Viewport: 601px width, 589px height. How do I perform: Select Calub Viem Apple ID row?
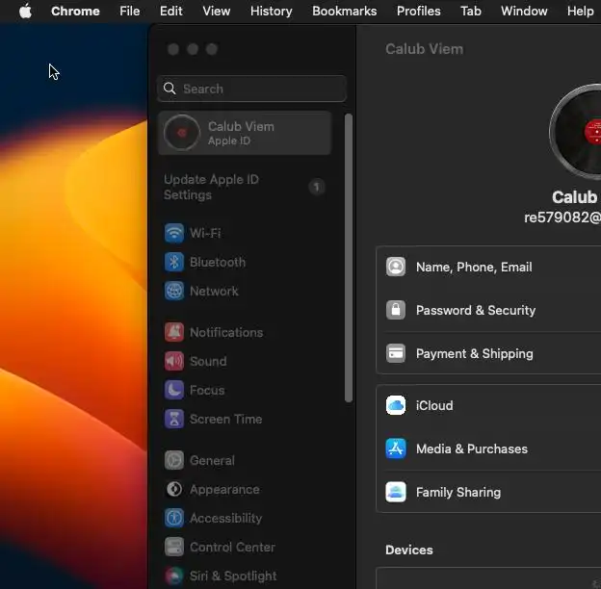[x=245, y=133]
